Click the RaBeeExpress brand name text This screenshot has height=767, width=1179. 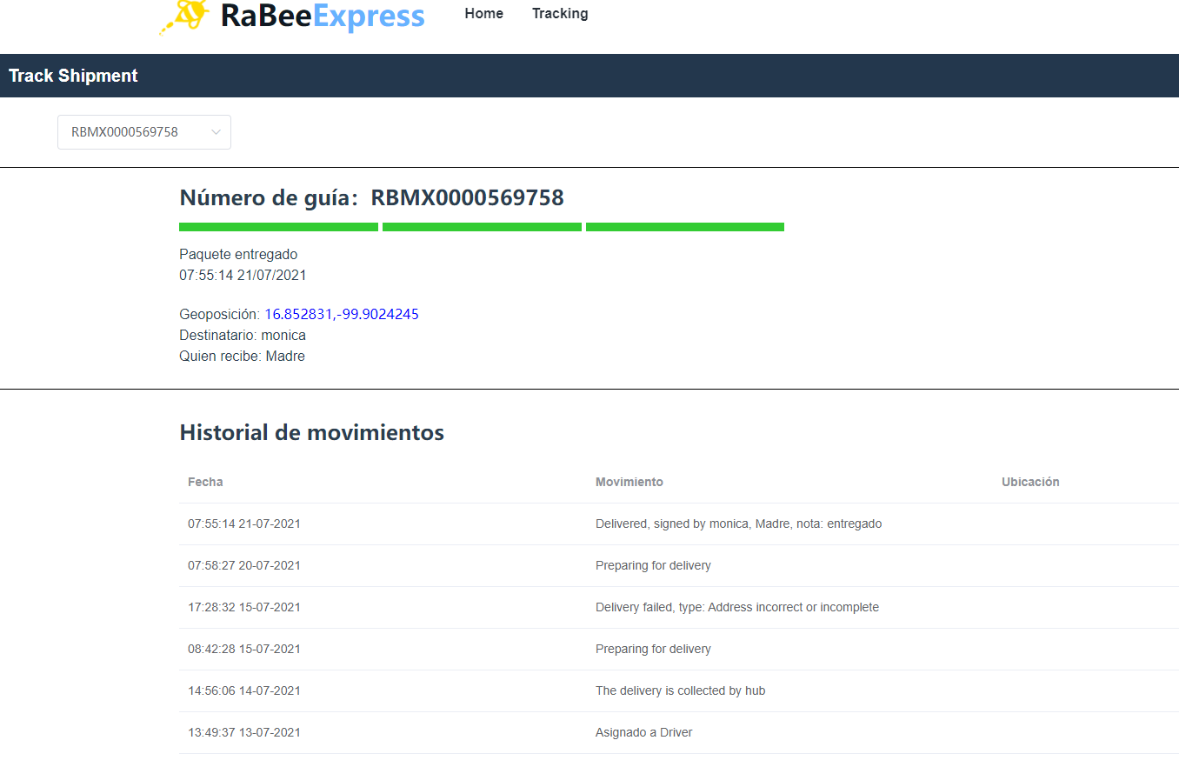point(323,16)
